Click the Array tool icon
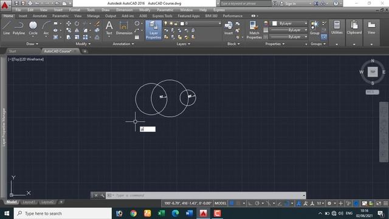This screenshot has width=389, height=219. pyautogui.click(x=85, y=37)
